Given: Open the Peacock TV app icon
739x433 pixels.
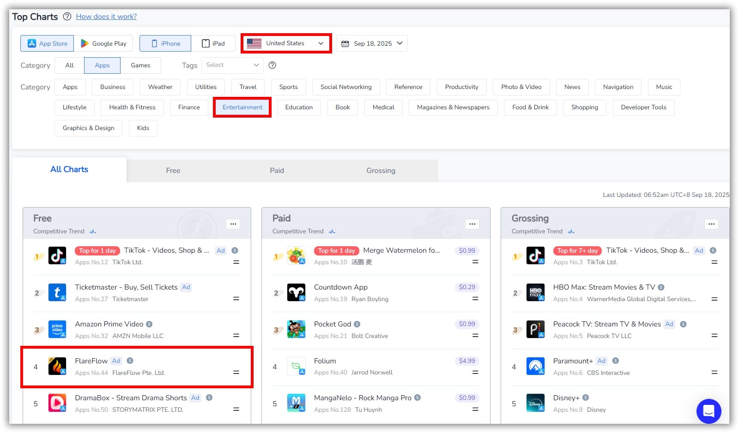Looking at the screenshot, I should click(535, 329).
